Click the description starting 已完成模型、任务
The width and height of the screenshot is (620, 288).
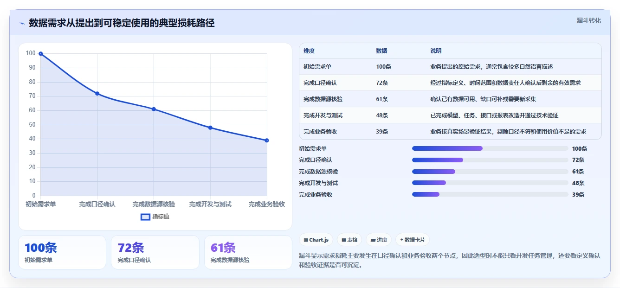pos(494,115)
